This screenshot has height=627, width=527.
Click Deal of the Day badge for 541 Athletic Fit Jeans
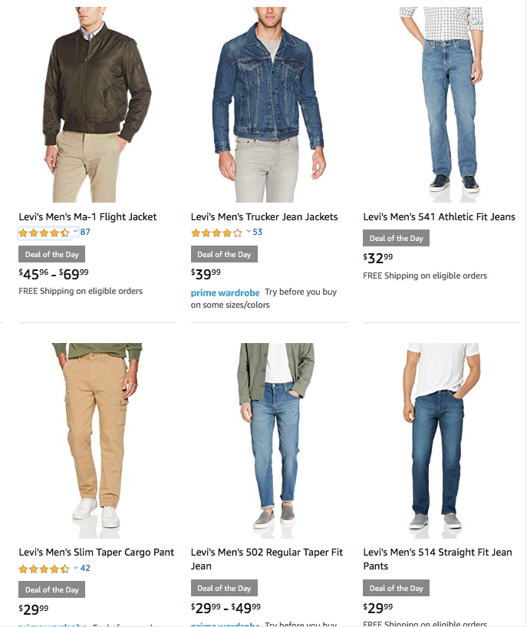tap(396, 239)
